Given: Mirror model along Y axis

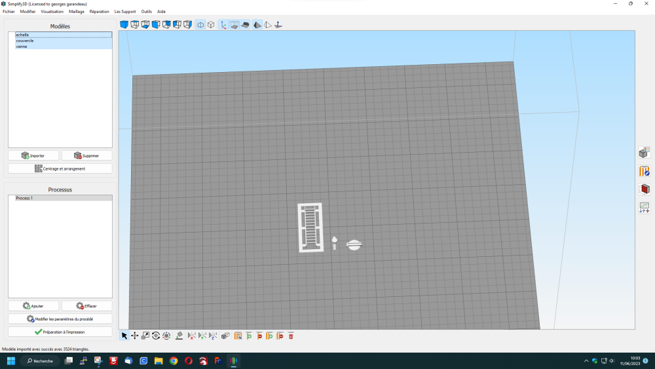Looking at the screenshot, I should click(x=202, y=336).
